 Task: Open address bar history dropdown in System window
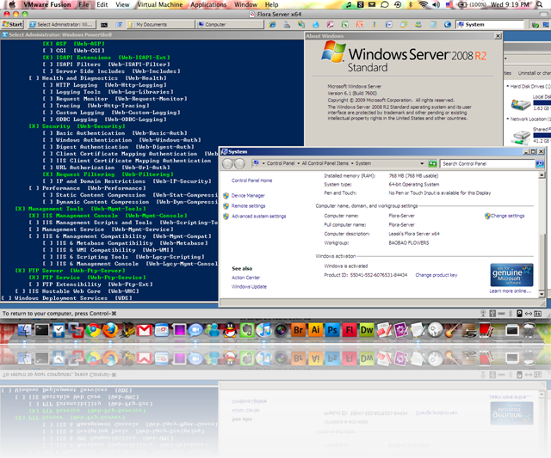(422, 163)
